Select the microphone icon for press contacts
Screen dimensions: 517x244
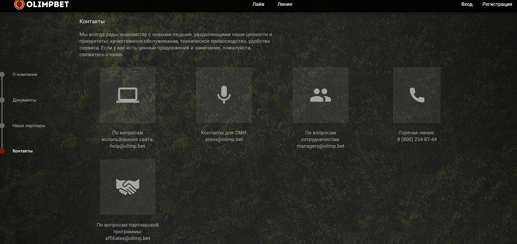point(224,95)
